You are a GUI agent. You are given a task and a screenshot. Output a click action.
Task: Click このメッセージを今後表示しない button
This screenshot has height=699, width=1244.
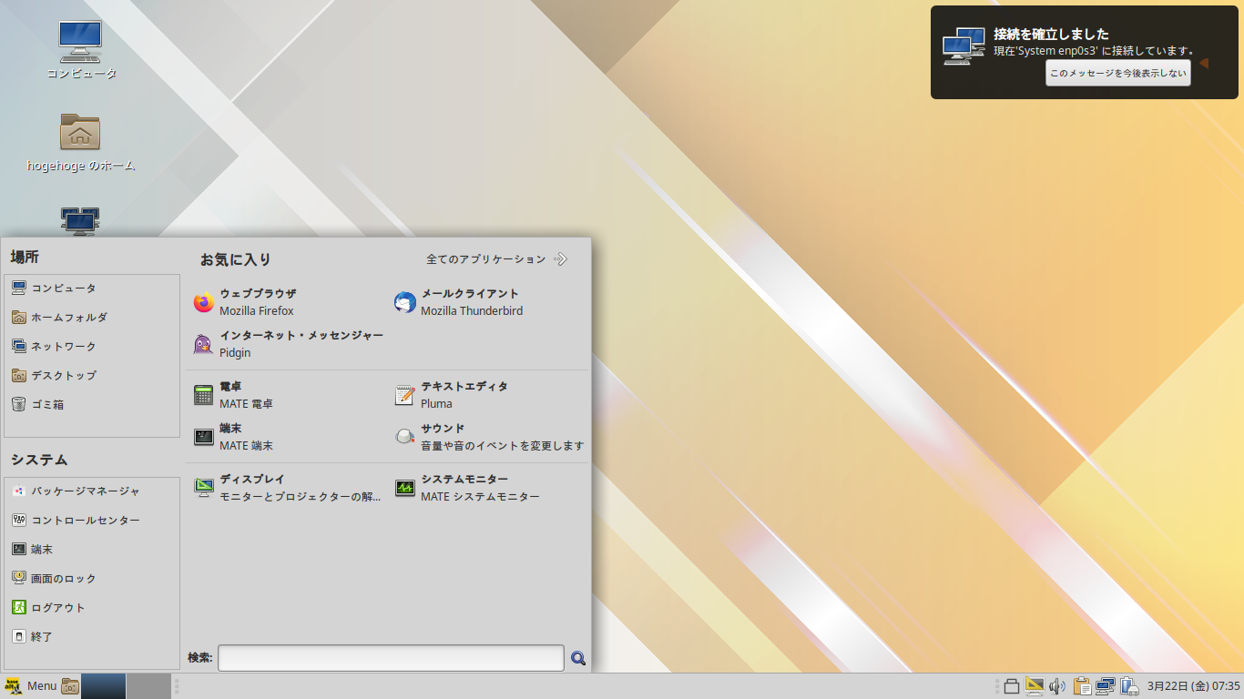1118,74
